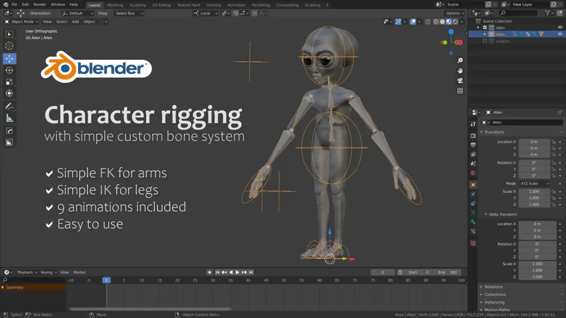Screen dimensions: 566x318
Task: Jump to the timeline end frame button
Action: point(251,272)
